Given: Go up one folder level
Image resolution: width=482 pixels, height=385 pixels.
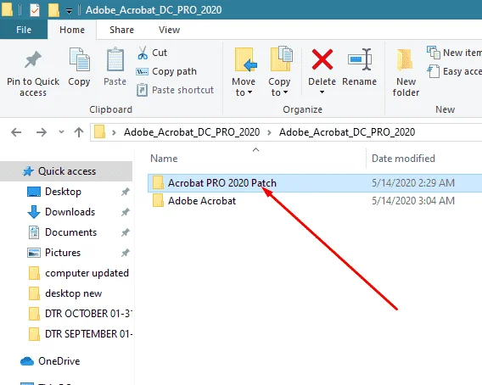Looking at the screenshot, I should 79,132.
